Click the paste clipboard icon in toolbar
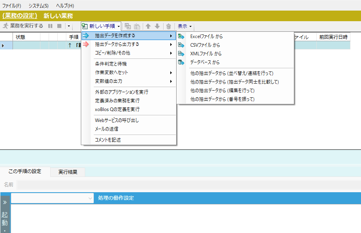Viewport: 361px width, 233px height. coord(137,26)
